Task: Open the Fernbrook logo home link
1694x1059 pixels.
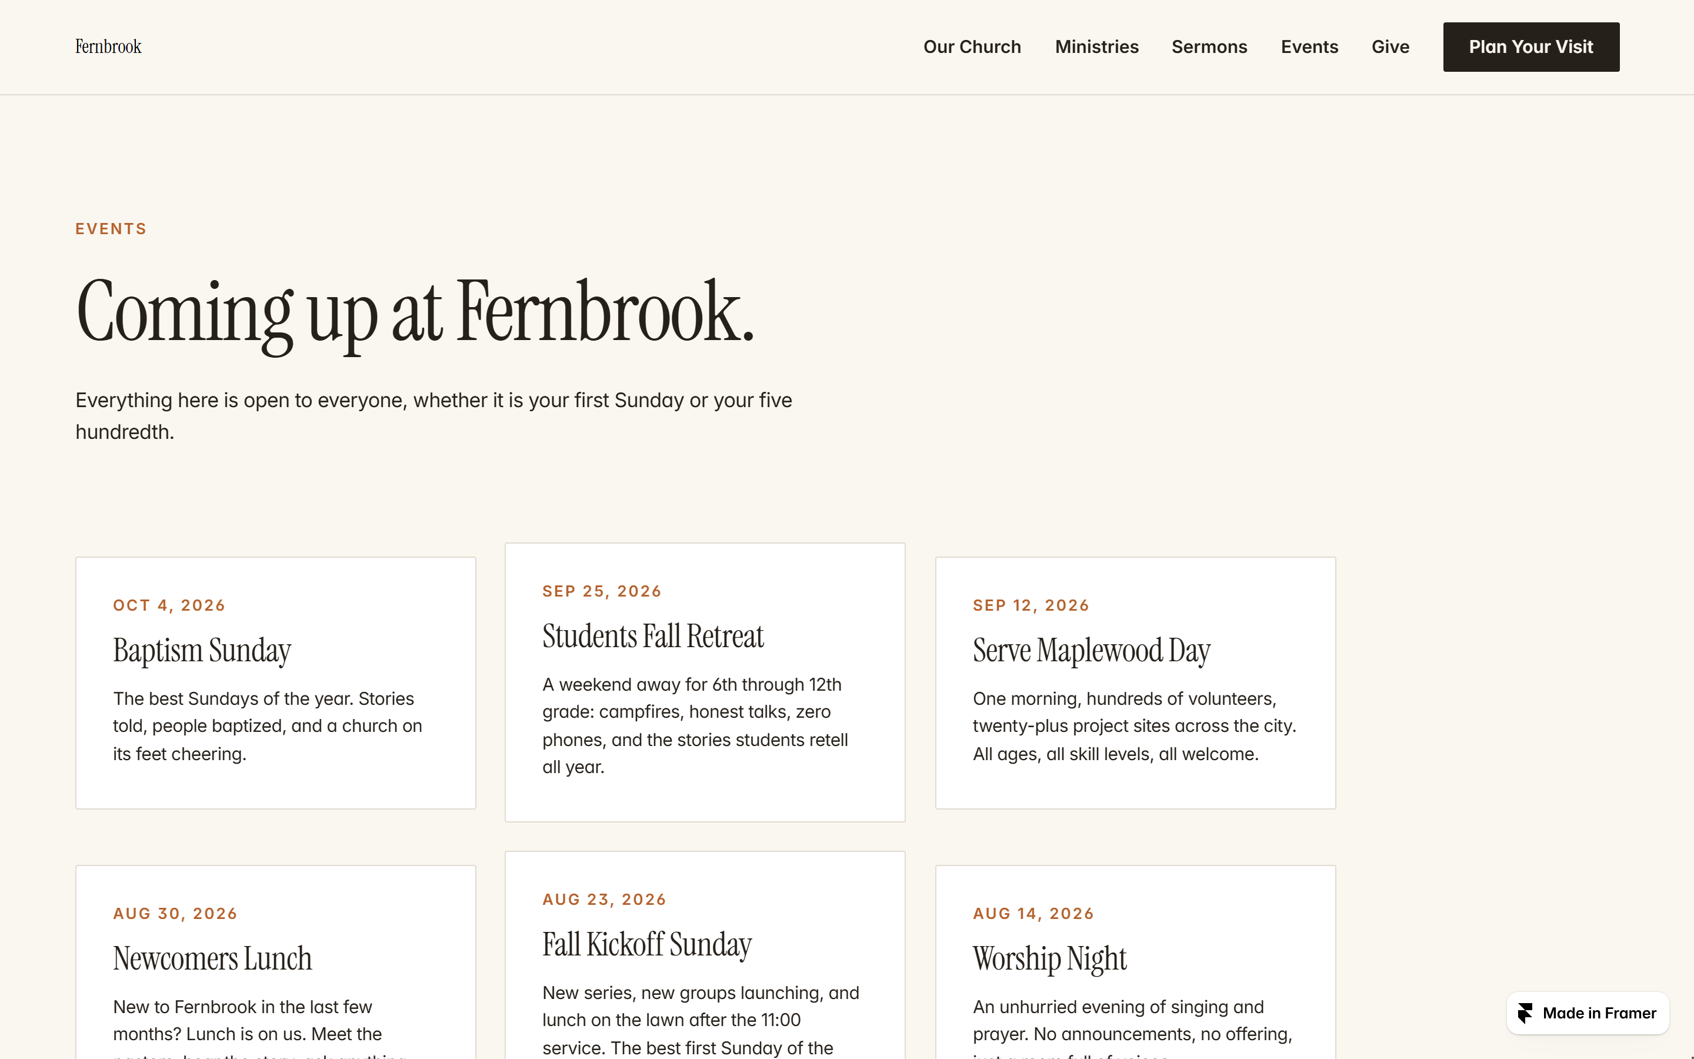Action: click(x=108, y=47)
